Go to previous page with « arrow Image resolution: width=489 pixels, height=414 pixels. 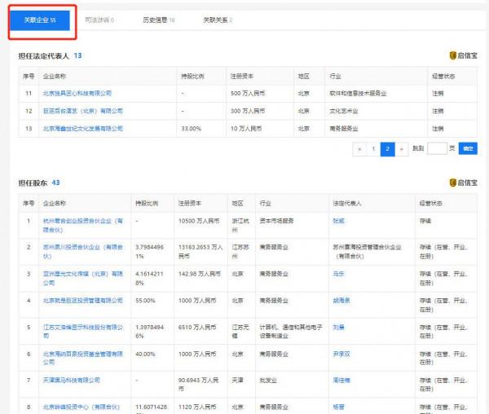359,149
